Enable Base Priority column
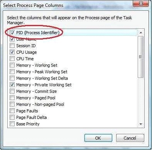The image size is (152, 150). point(12,124)
